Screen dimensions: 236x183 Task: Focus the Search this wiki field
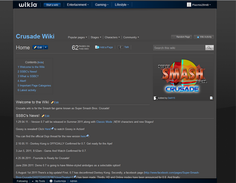click(179, 48)
